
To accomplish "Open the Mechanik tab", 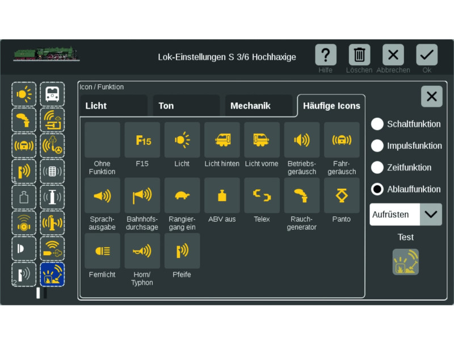I will coord(258,106).
